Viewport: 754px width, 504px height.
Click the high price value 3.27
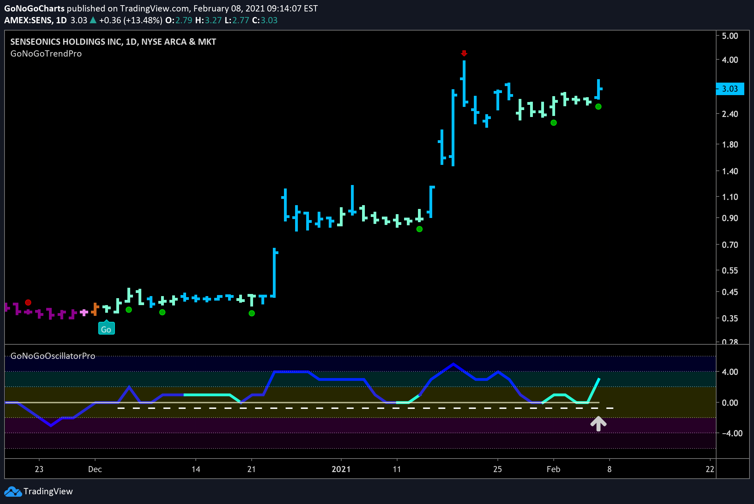tap(213, 20)
